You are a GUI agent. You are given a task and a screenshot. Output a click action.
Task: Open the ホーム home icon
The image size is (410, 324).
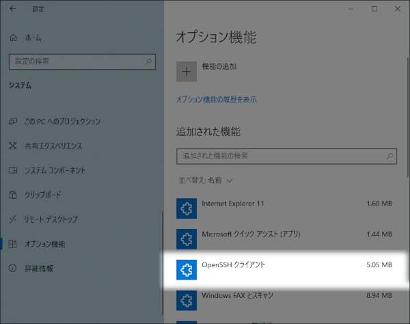13,38
